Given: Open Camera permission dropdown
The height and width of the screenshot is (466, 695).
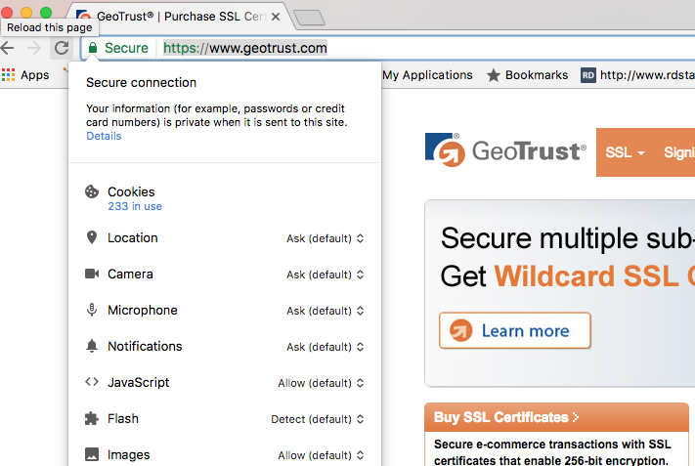Looking at the screenshot, I should (x=325, y=275).
